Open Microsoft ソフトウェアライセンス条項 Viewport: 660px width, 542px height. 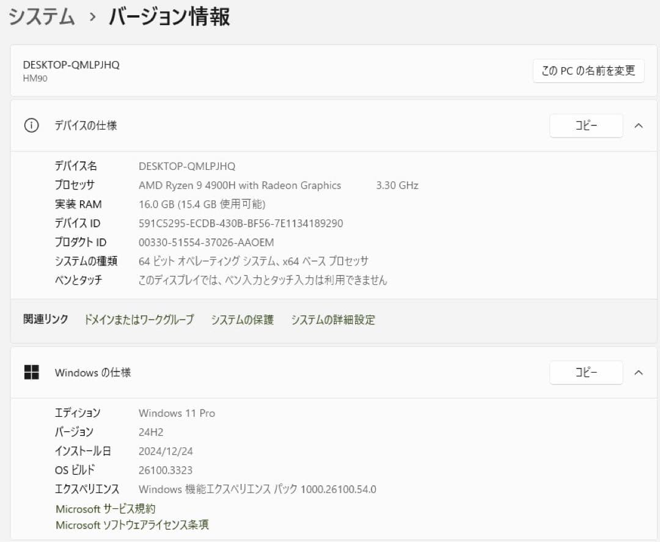point(132,524)
